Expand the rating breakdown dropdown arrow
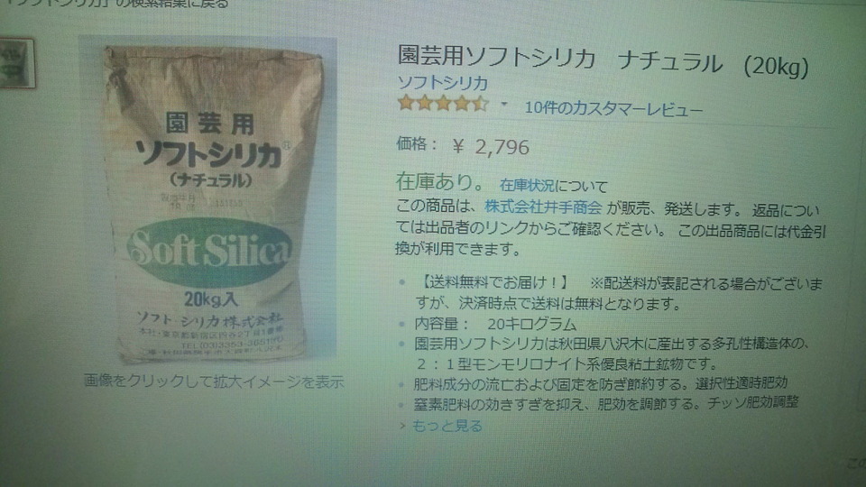Screen dimensions: 866x487 tap(503, 104)
